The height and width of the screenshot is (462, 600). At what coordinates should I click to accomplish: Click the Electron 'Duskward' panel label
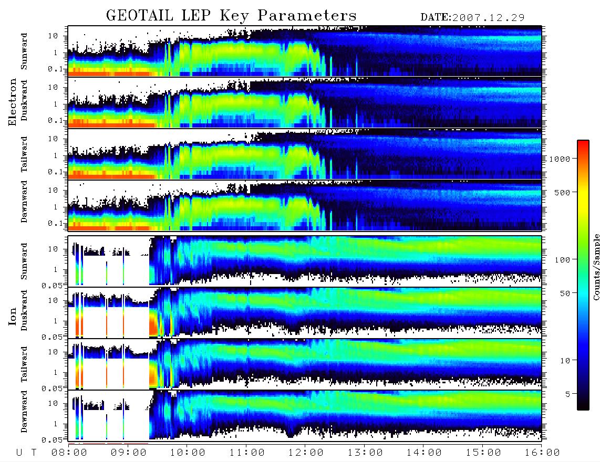click(x=24, y=101)
